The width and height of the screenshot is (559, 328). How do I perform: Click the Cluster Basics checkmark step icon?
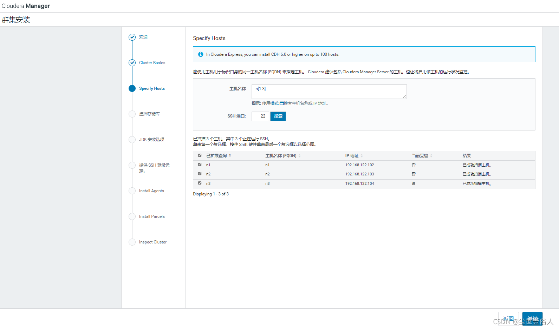pos(132,63)
